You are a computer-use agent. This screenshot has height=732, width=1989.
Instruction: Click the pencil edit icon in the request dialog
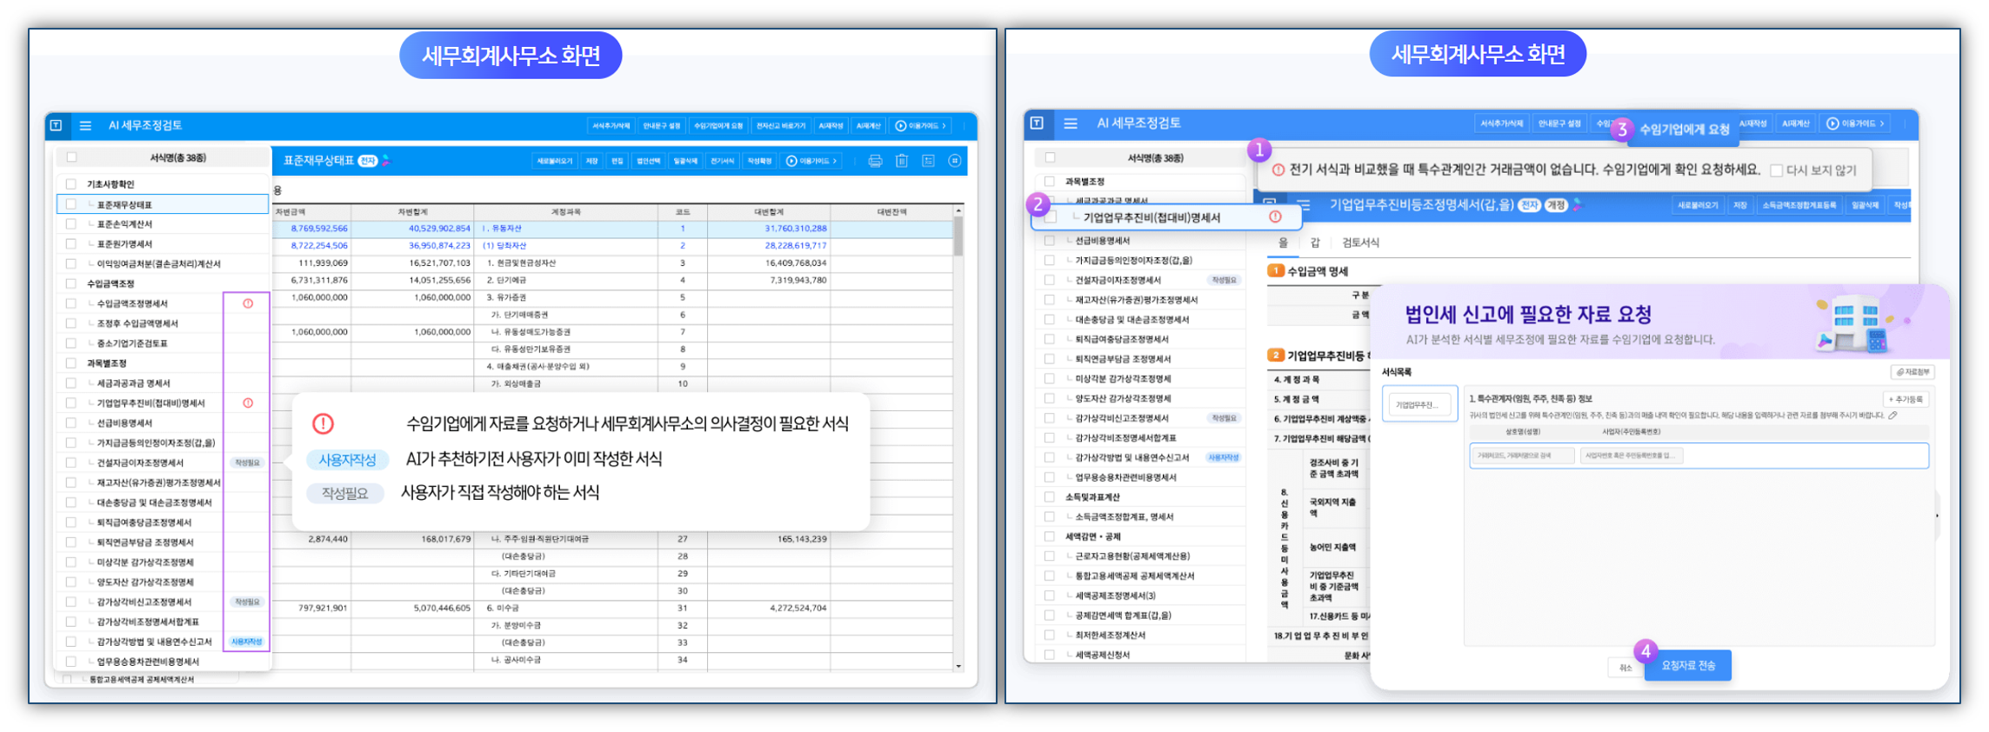pyautogui.click(x=1892, y=416)
